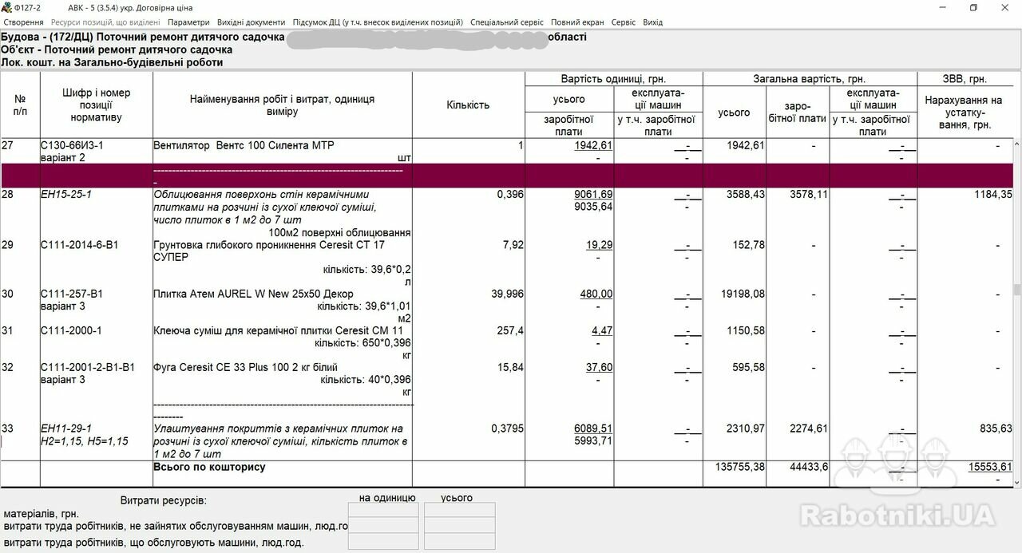Click wage value 2274,61
This screenshot has width=1022, height=553.
coord(809,429)
